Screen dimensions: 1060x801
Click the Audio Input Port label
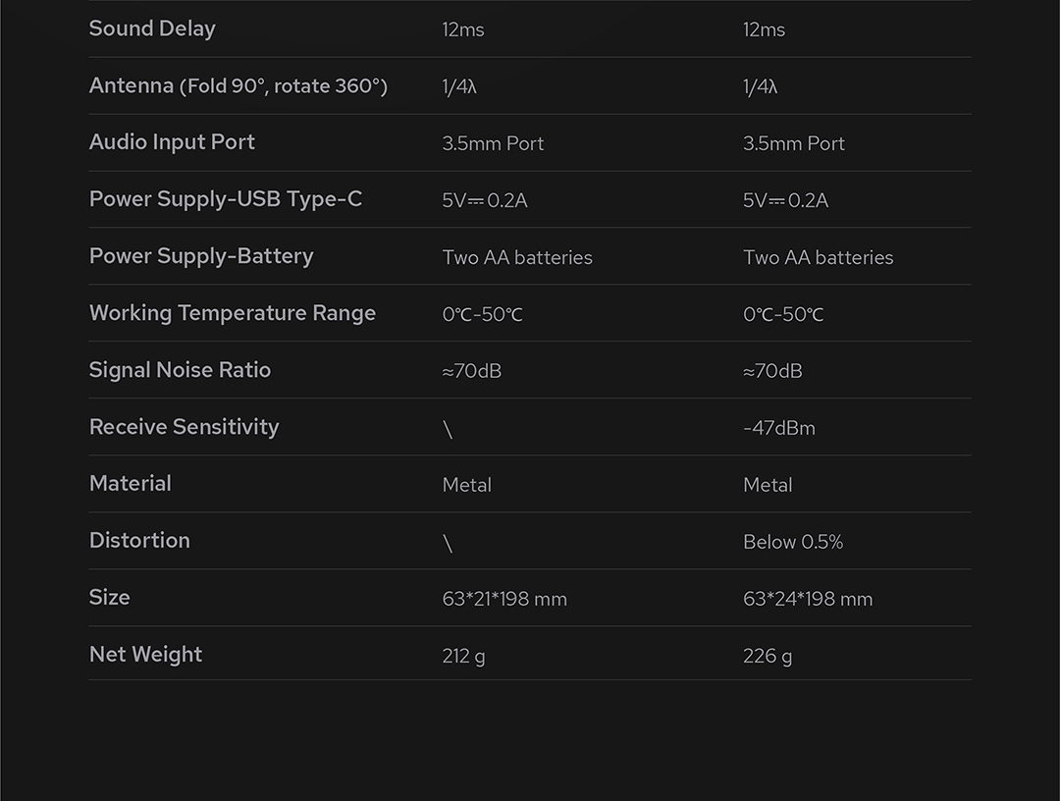pyautogui.click(x=172, y=142)
